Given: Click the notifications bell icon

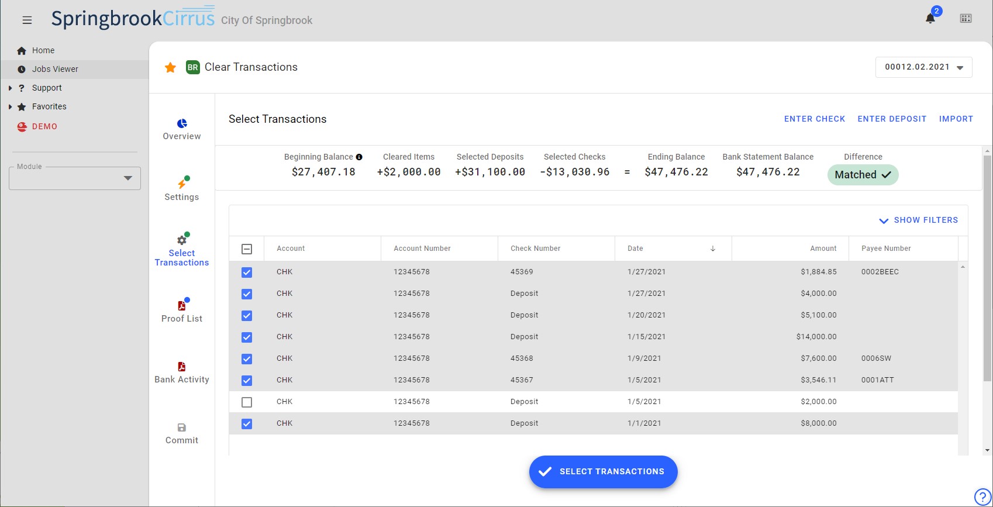Looking at the screenshot, I should point(930,18).
